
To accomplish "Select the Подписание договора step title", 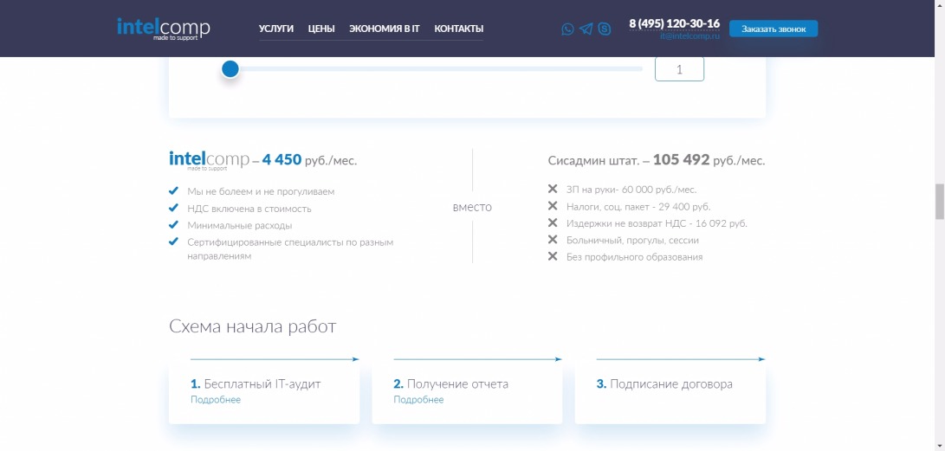I will 664,384.
